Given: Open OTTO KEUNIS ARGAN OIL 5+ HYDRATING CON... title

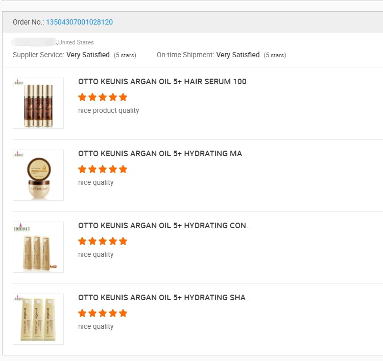Looking at the screenshot, I should point(164,226).
